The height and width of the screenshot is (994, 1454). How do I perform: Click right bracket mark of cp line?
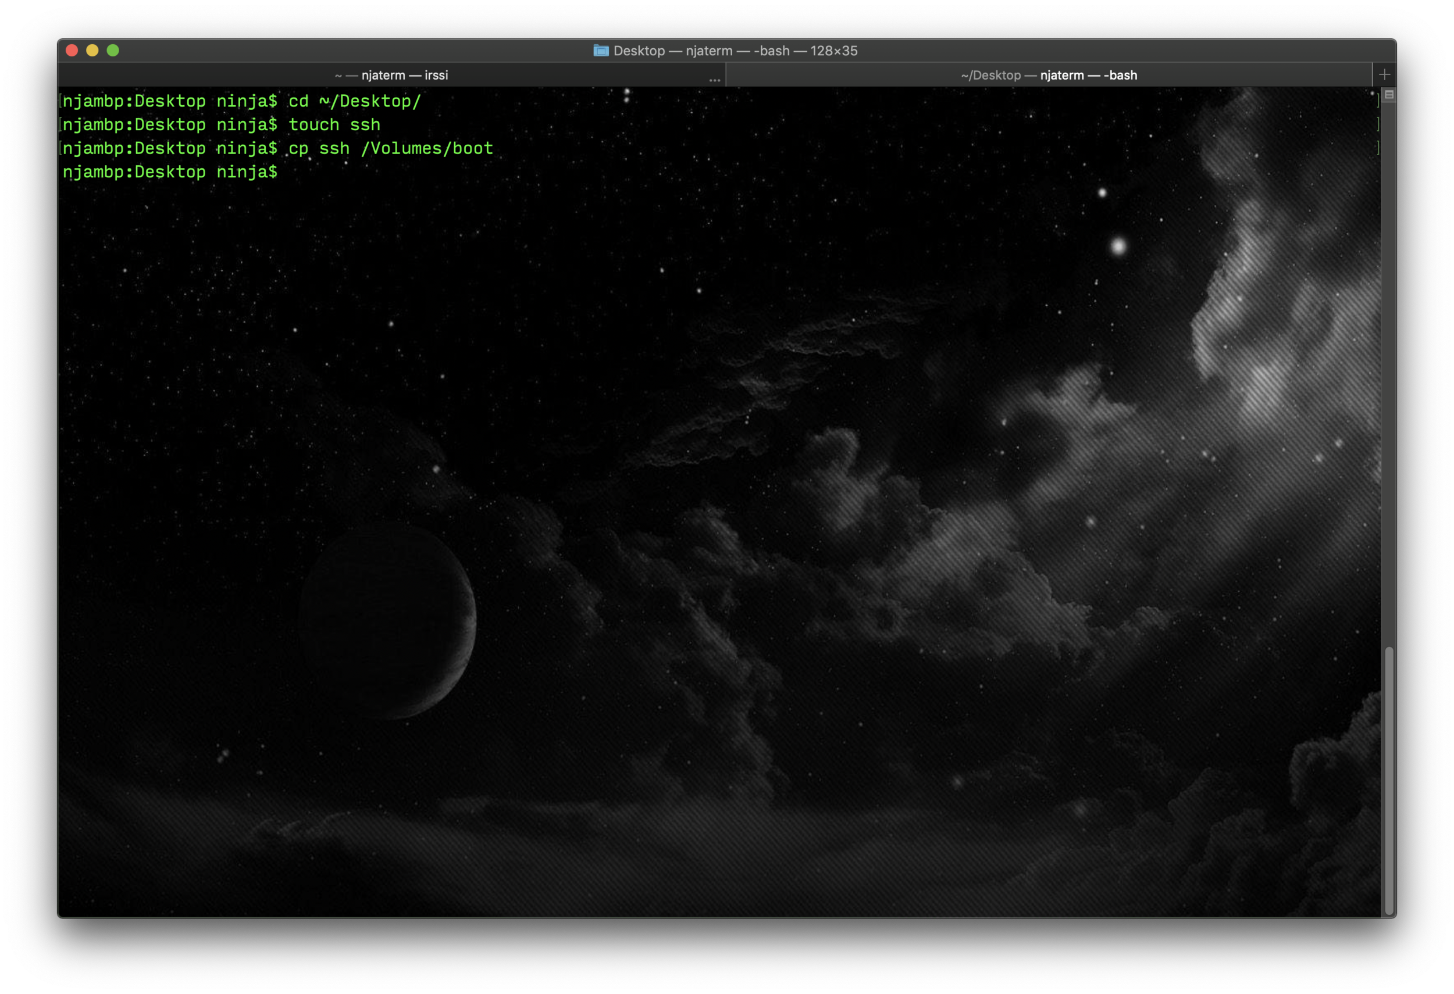tap(1378, 149)
